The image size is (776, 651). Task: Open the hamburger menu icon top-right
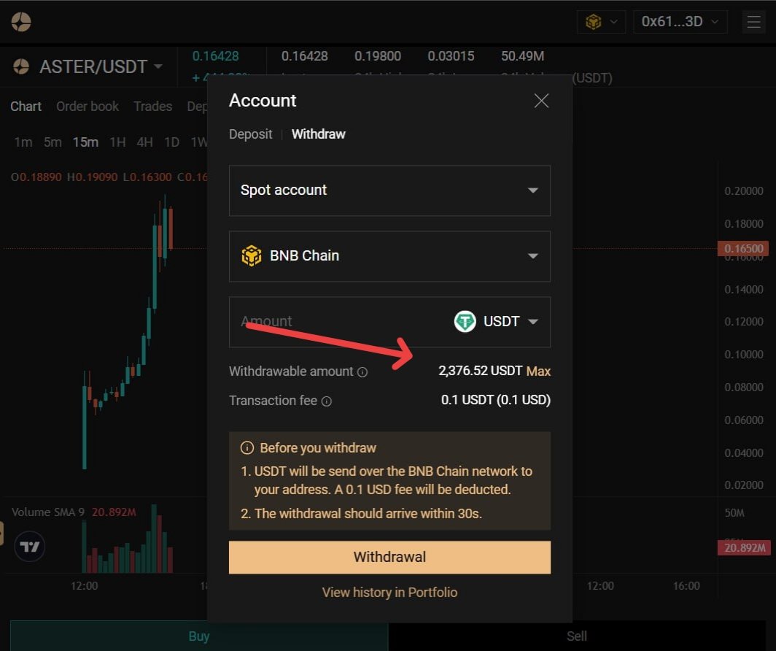click(x=753, y=21)
